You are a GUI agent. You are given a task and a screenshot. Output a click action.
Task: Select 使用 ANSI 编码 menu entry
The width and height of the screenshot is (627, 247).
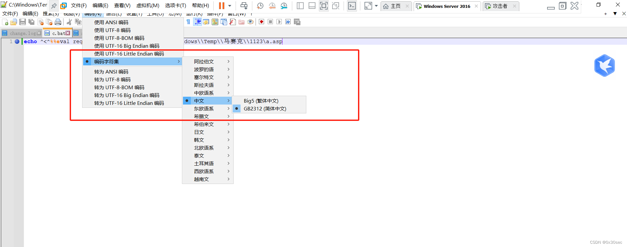[133, 22]
